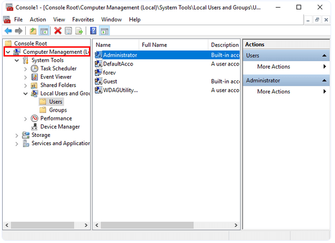Collapse the Users section in Actions pane
This screenshot has width=335, height=243.
click(x=325, y=56)
